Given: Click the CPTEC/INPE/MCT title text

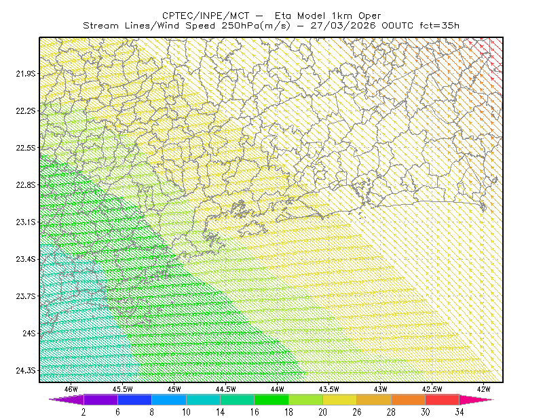Looking at the screenshot, I should (206, 16).
